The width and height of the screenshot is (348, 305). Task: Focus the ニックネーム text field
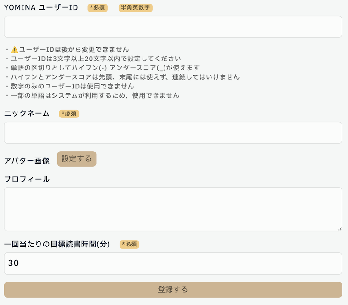coord(173,133)
